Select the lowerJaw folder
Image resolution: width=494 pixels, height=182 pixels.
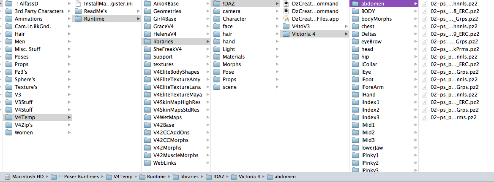coord(384,148)
